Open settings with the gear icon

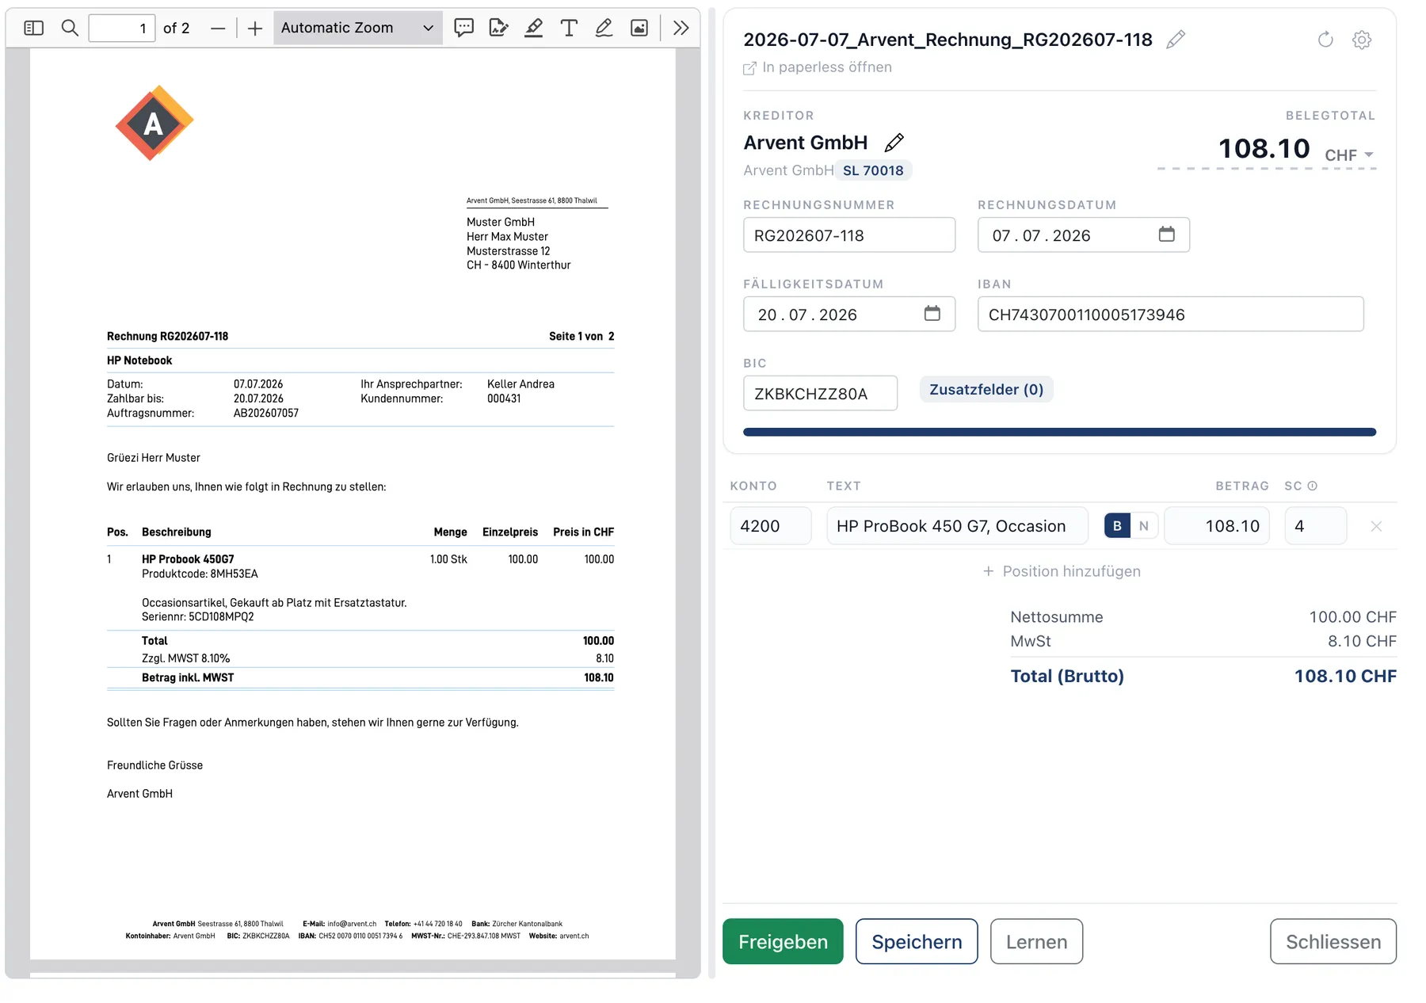(x=1362, y=40)
